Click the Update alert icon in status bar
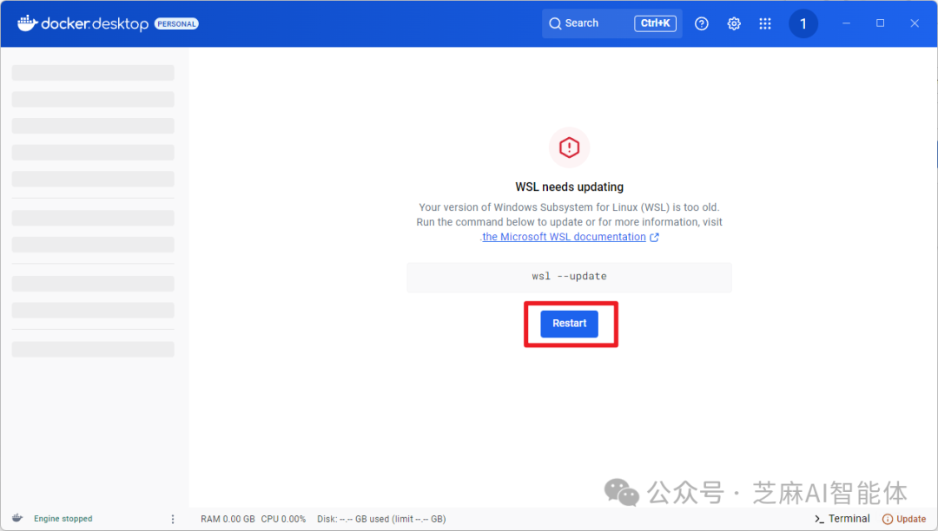This screenshot has width=938, height=531. tap(888, 519)
